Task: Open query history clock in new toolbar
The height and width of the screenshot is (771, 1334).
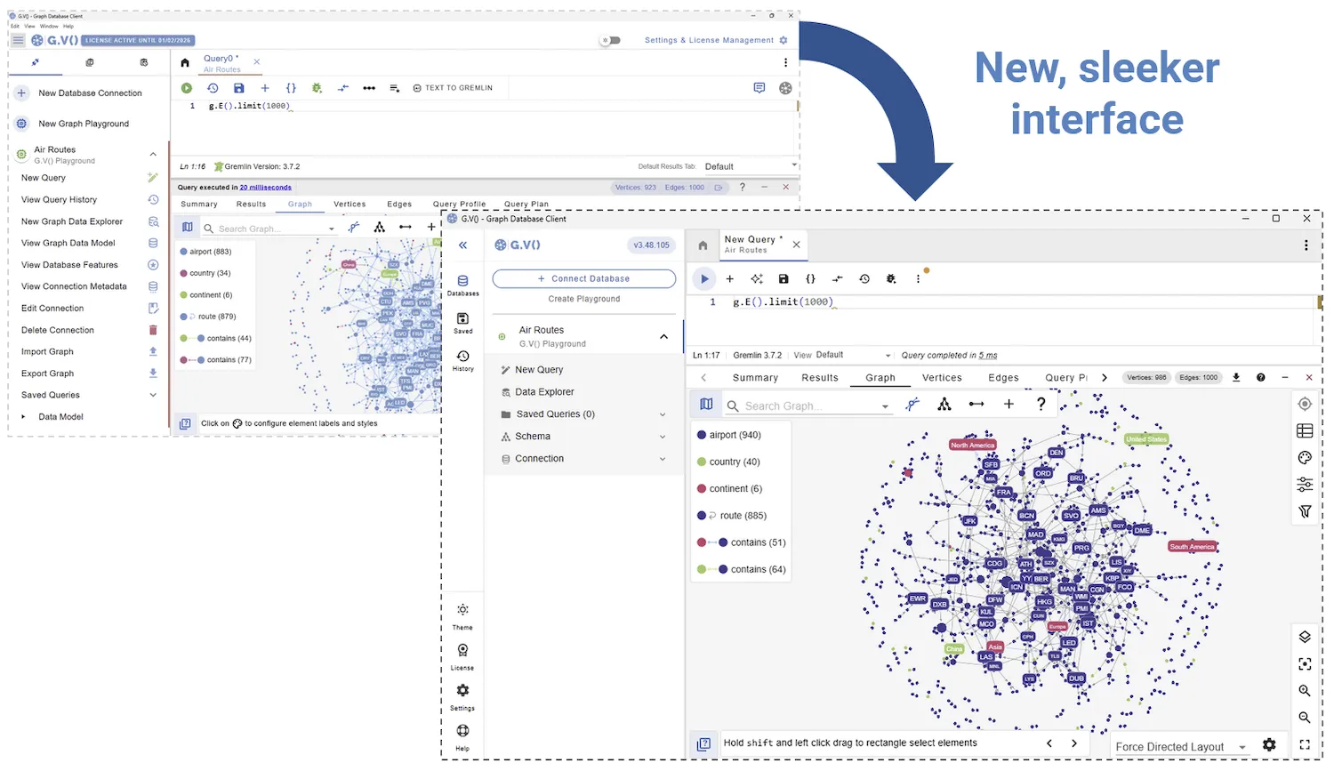Action: 864,279
